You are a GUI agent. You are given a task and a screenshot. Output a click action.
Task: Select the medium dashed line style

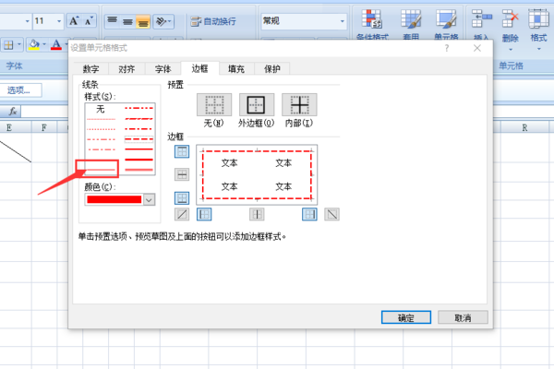point(138,139)
